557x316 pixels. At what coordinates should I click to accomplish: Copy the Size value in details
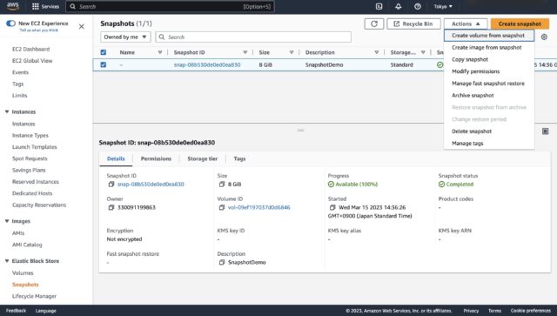tap(222, 185)
